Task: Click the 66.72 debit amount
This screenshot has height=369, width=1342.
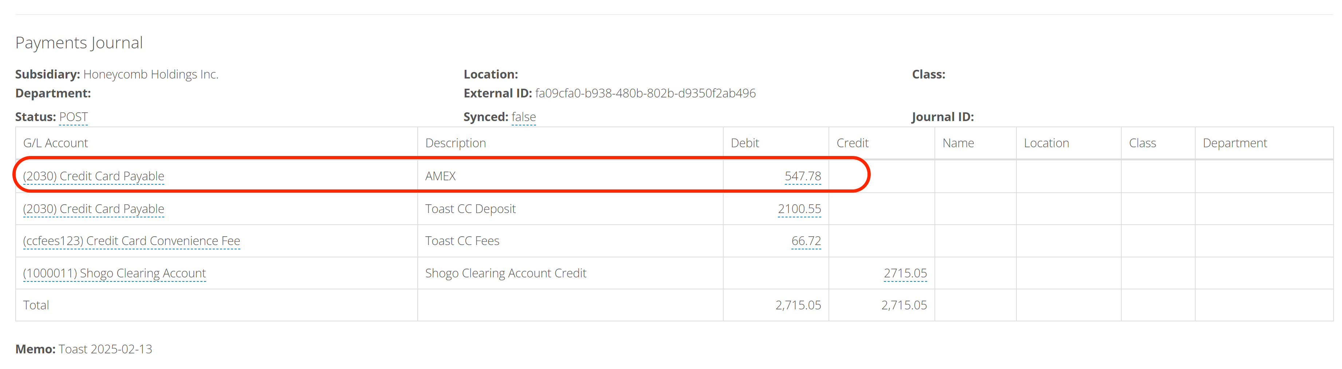Action: [806, 241]
